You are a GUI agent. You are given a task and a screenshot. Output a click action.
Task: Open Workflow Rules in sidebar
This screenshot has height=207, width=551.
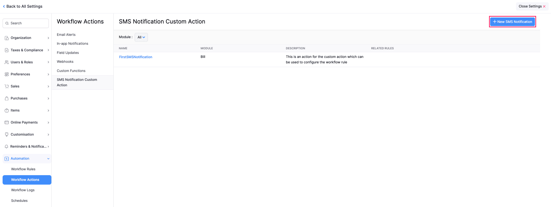23,169
